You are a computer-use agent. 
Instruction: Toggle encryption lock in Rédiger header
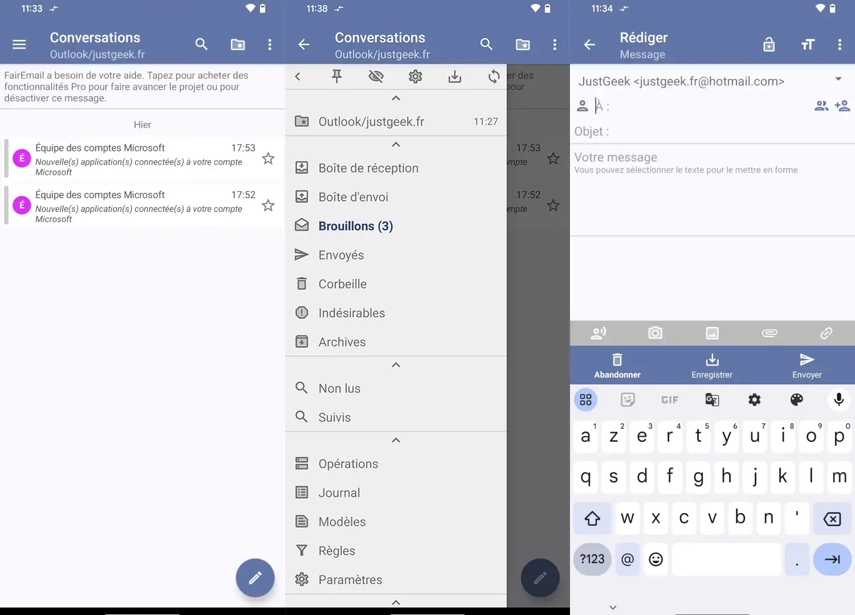point(769,44)
